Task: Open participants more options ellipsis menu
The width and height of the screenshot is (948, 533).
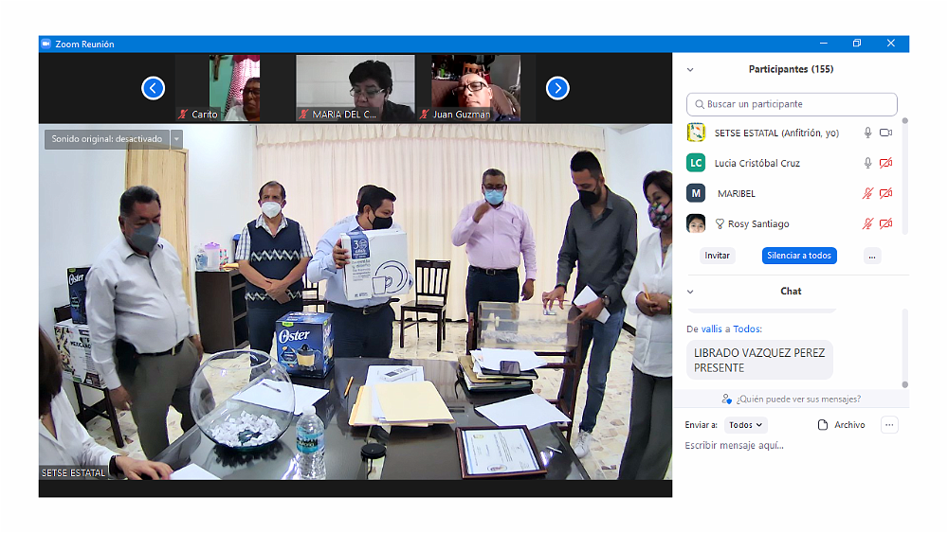Action: pos(872,256)
